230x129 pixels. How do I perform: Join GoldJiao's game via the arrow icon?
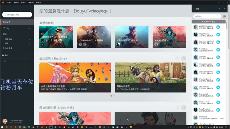(218, 57)
